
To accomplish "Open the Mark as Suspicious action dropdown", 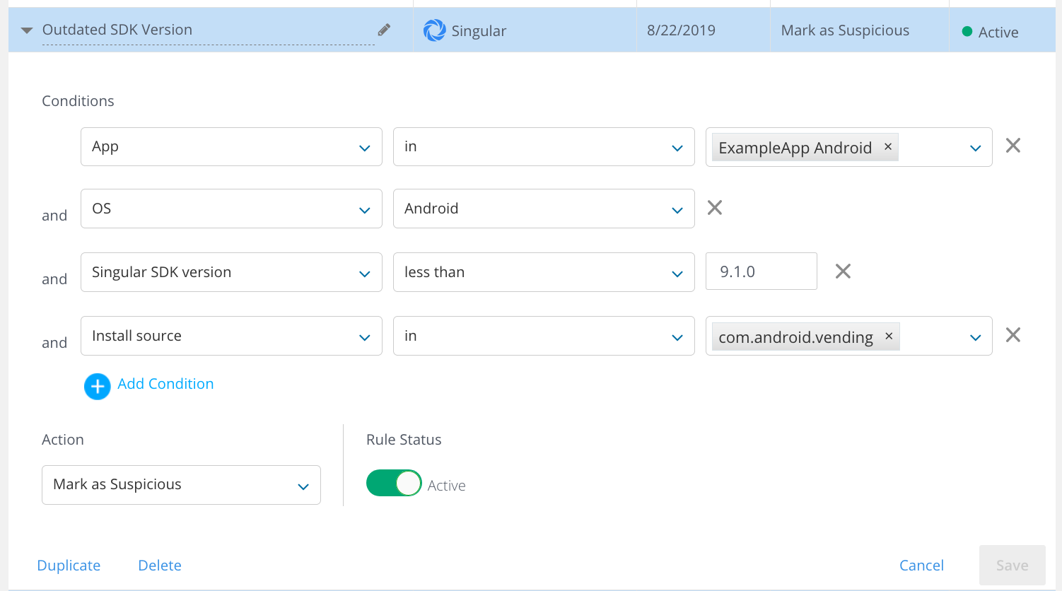I will coord(181,485).
